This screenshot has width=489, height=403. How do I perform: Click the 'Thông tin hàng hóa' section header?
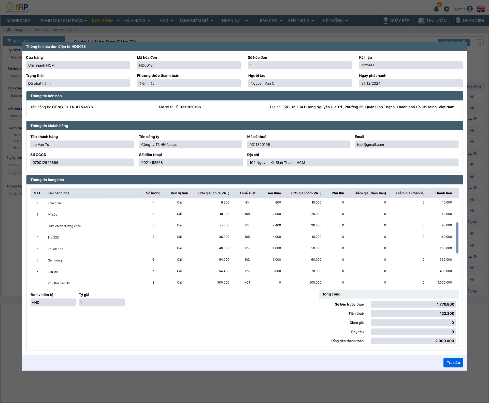click(244, 180)
